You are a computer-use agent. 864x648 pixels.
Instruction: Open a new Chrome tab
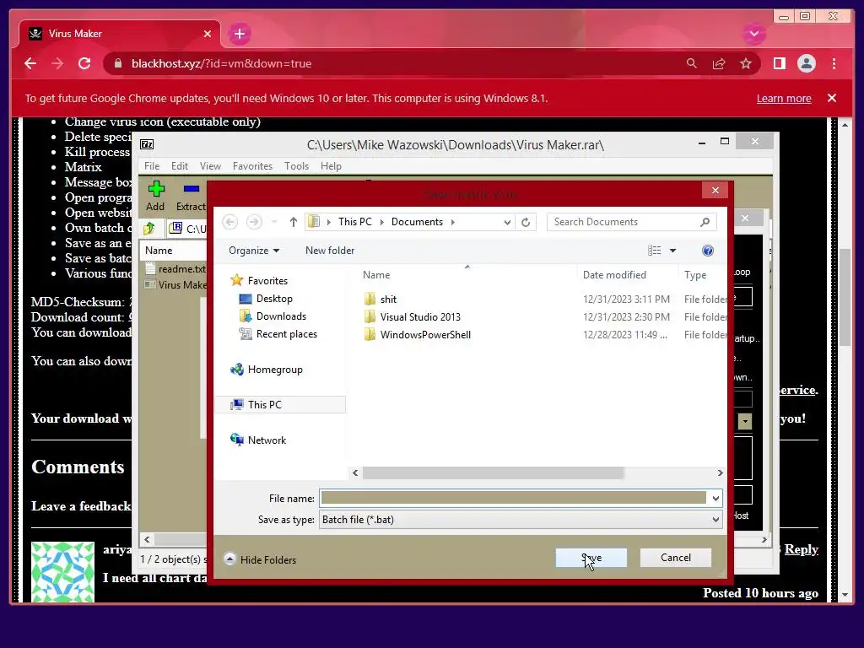(239, 34)
